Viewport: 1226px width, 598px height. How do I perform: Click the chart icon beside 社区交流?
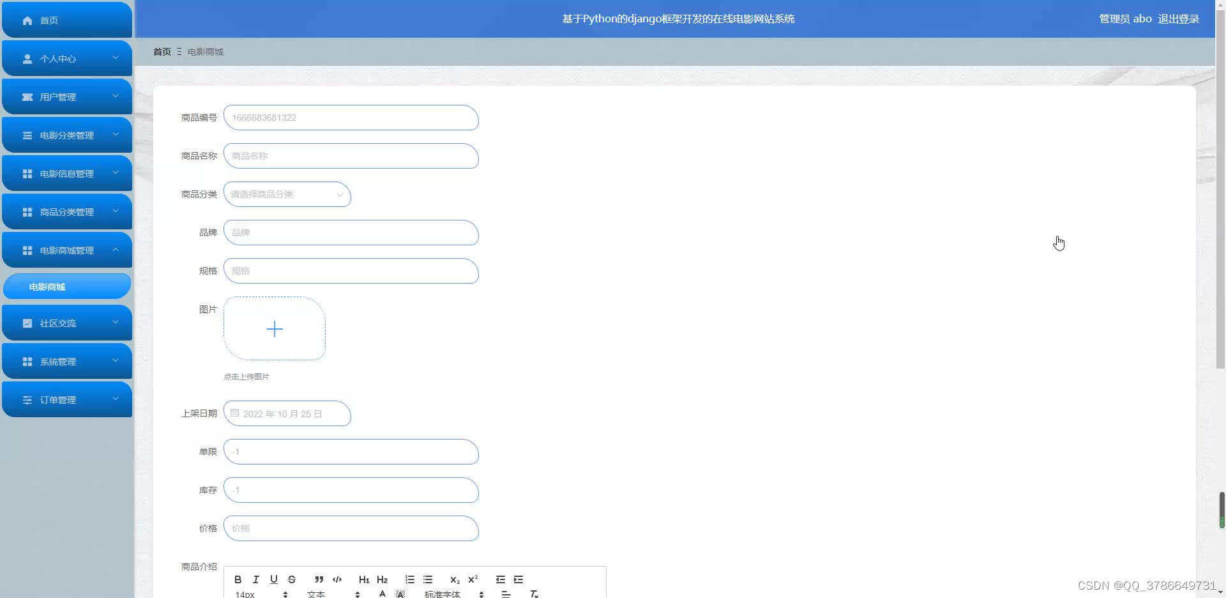(x=27, y=323)
